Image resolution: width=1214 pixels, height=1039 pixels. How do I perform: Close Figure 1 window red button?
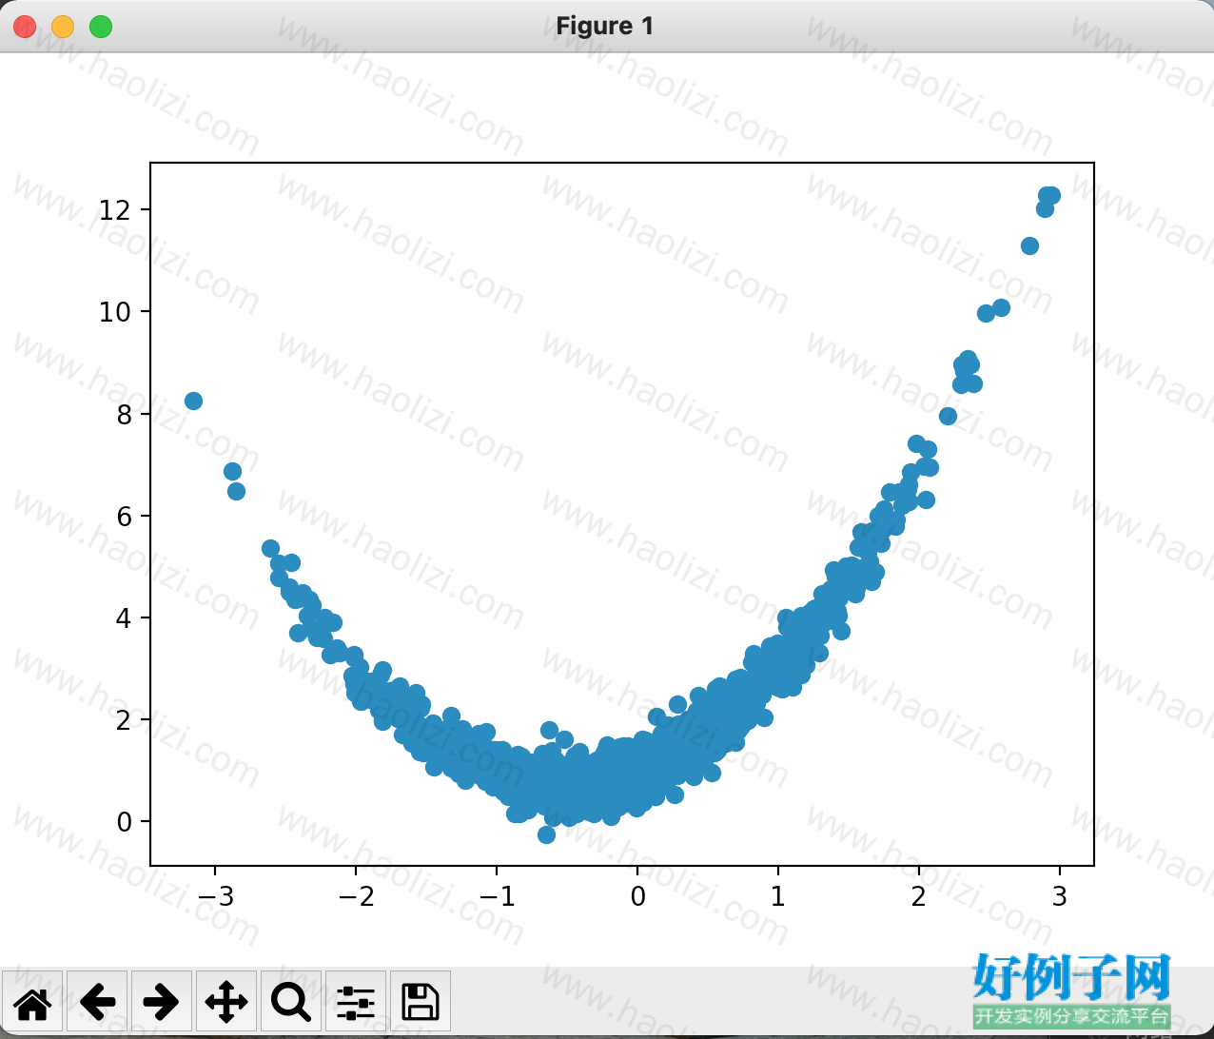click(25, 27)
